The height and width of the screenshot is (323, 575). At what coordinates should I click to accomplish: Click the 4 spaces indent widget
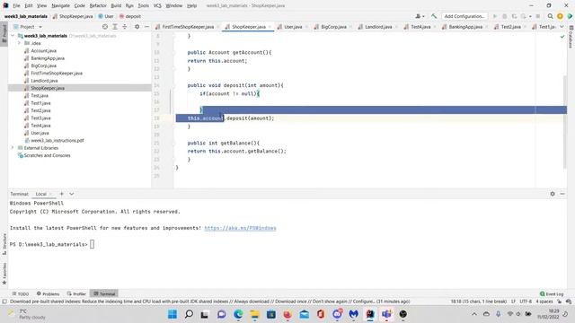tap(544, 301)
